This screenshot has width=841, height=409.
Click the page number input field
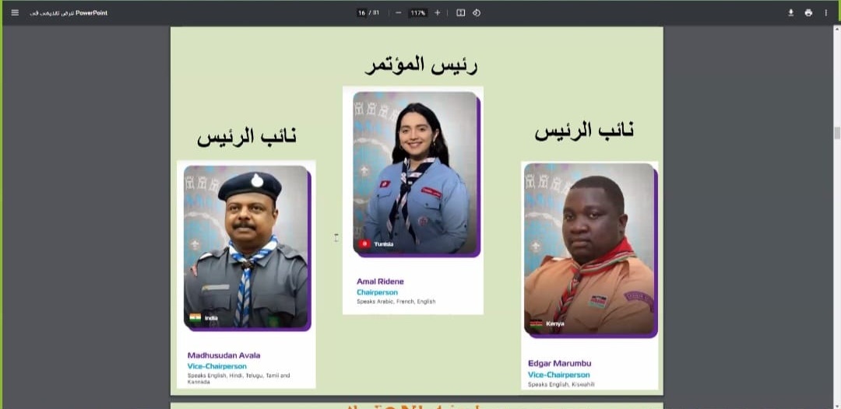[x=362, y=12]
